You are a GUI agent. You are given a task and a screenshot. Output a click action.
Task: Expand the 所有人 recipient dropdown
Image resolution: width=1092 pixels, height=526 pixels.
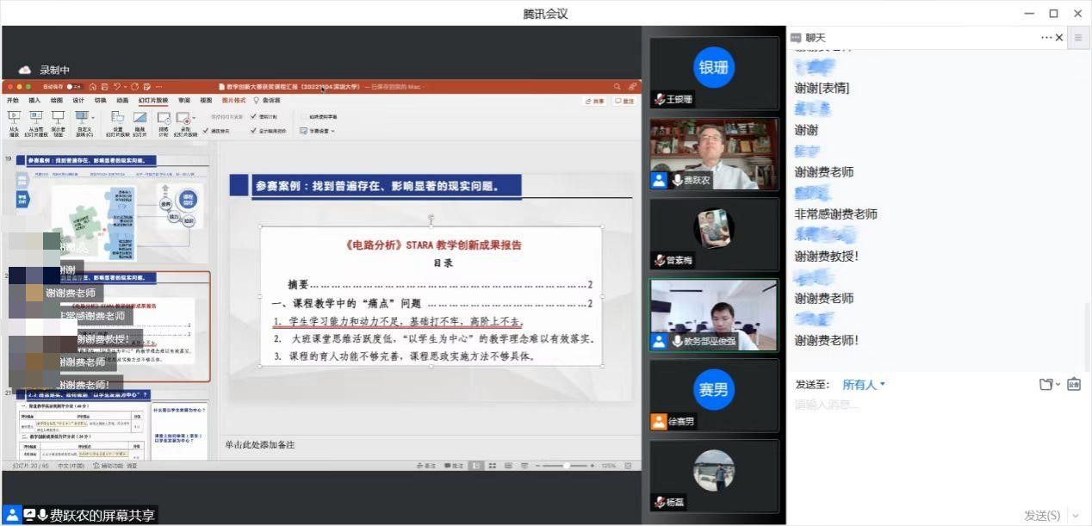(x=864, y=385)
